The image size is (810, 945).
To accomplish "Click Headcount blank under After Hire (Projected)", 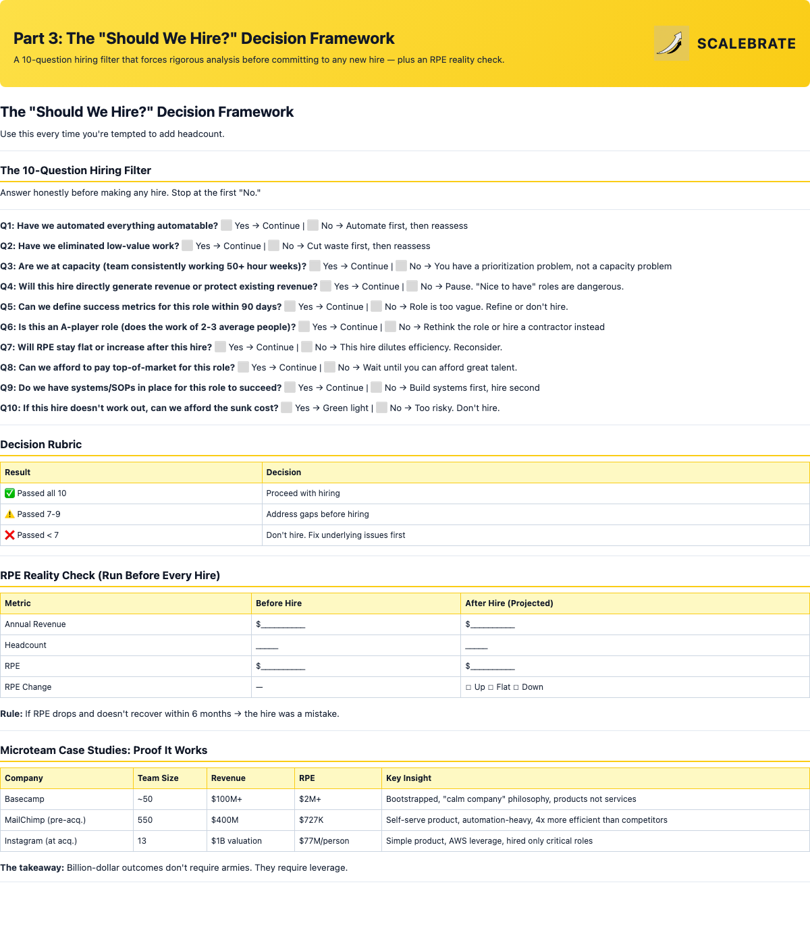I will pos(477,647).
